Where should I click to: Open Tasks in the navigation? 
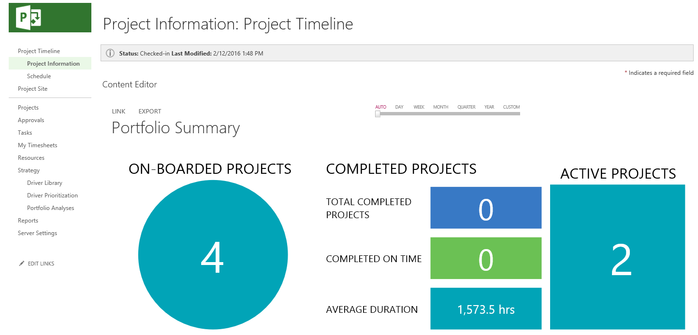[25, 133]
